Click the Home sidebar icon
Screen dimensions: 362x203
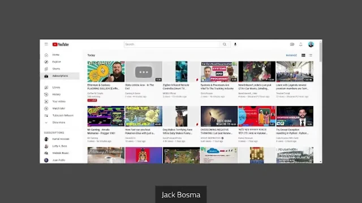pyautogui.click(x=46, y=55)
